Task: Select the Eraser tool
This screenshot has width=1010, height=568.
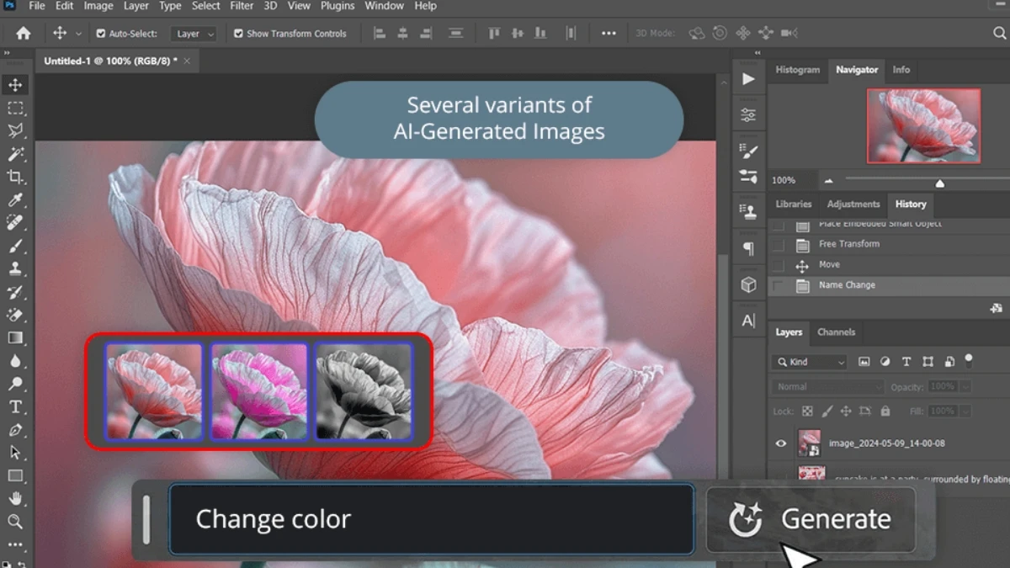Action: tap(15, 315)
